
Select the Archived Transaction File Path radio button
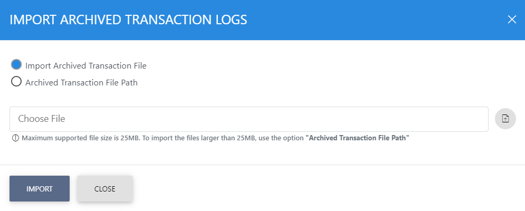(16, 82)
